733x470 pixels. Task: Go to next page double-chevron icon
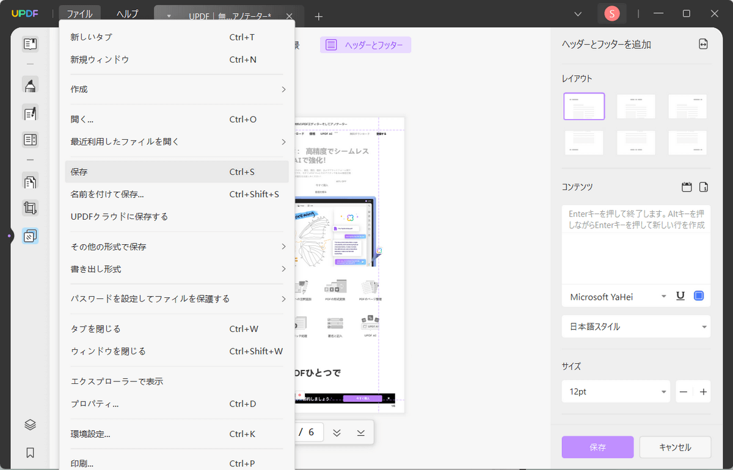337,432
